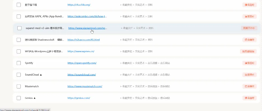Screen dimensions: 262x111
Task: Select the Musixmatch row checkbox
Action: pos(18,86)
